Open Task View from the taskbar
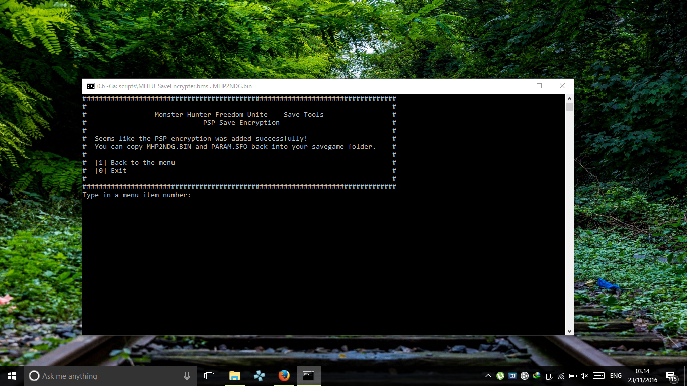The height and width of the screenshot is (386, 687). (x=209, y=376)
